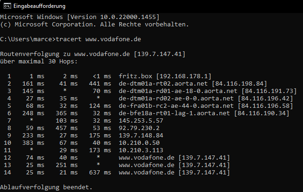The width and height of the screenshot is (303, 192).
Task: Click the prompt path C:\Users\marce
Action: coord(26,39)
